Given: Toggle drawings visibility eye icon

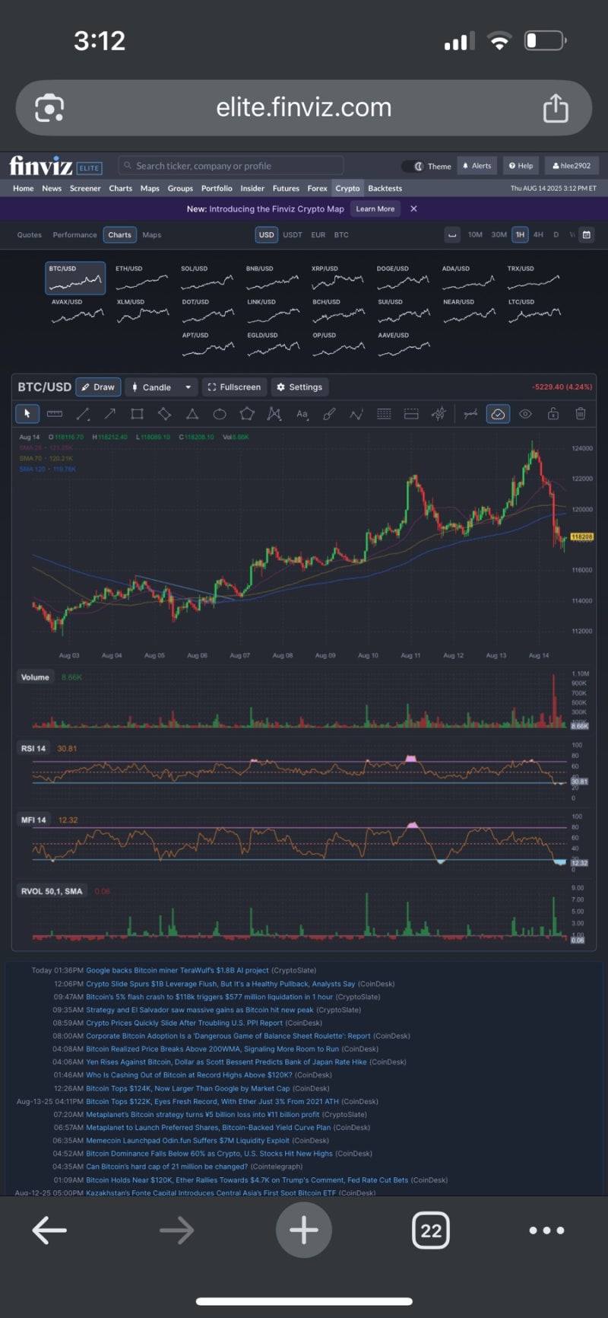Looking at the screenshot, I should [525, 414].
